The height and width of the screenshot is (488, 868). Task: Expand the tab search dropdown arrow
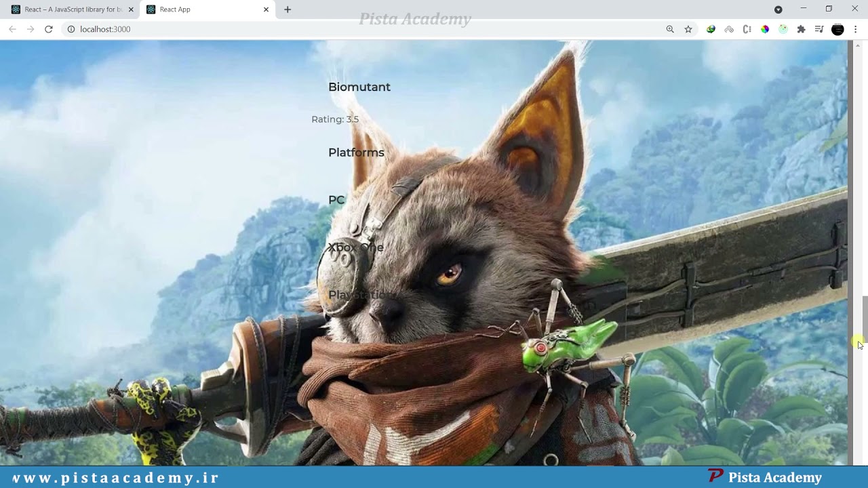778,9
